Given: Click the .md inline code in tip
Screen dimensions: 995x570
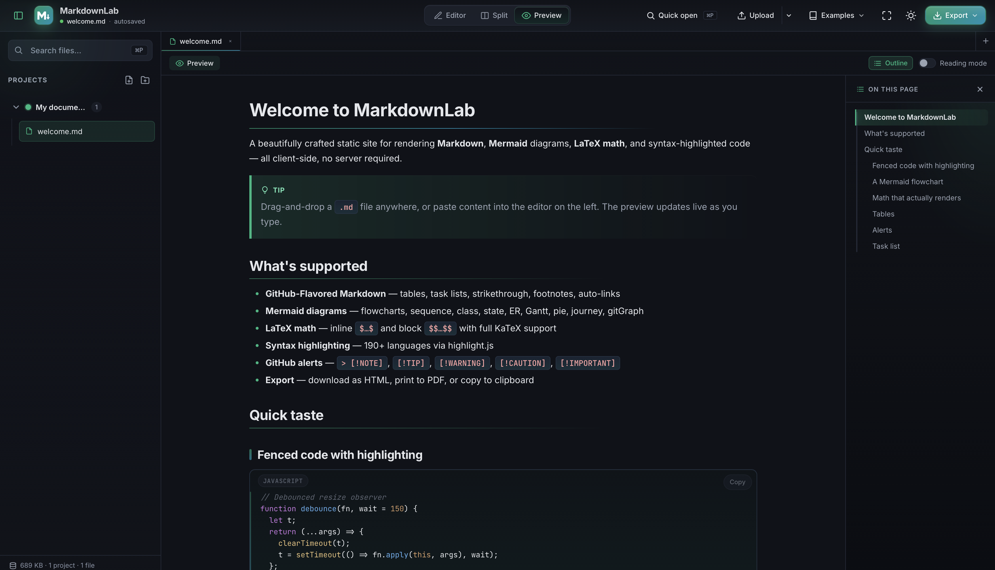Looking at the screenshot, I should click(x=346, y=207).
